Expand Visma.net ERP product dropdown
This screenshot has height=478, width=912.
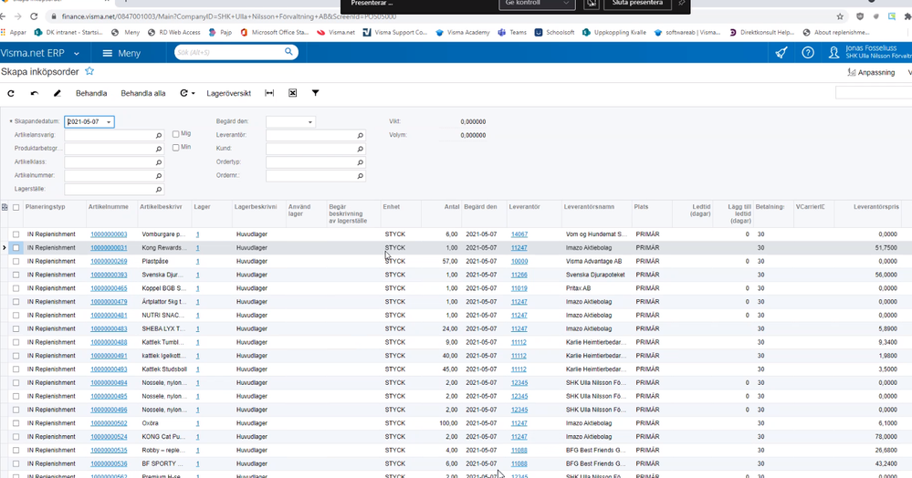pos(76,54)
